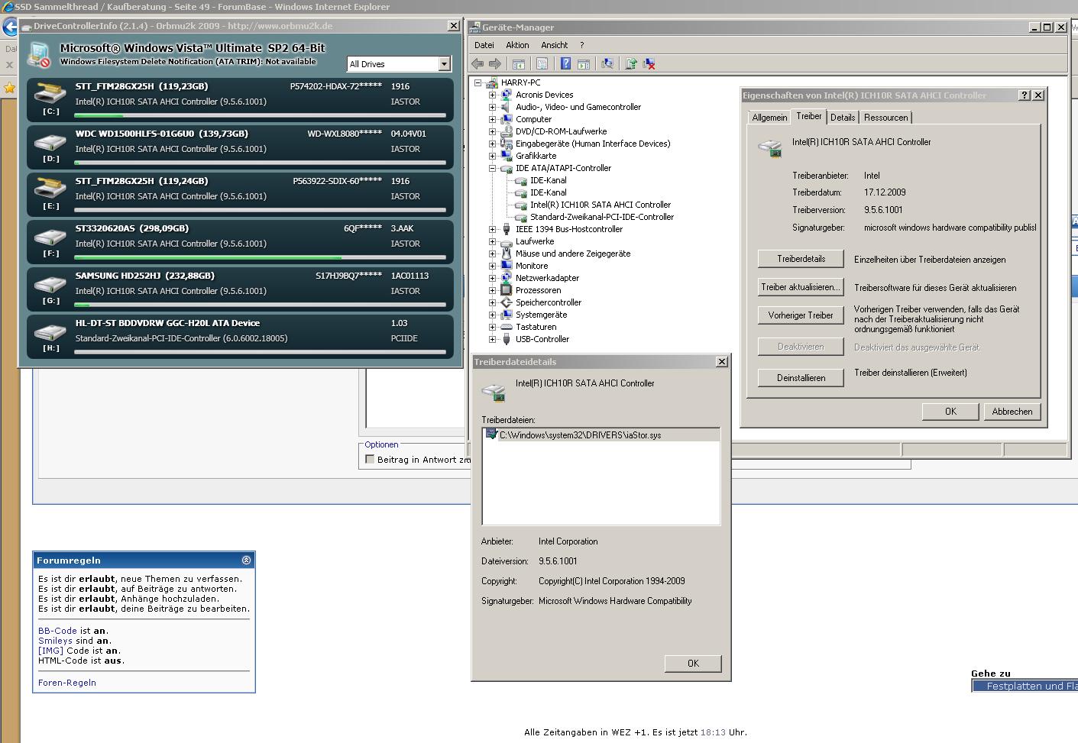Open the All Drives dropdown in DriveControllerInfo

coord(445,64)
